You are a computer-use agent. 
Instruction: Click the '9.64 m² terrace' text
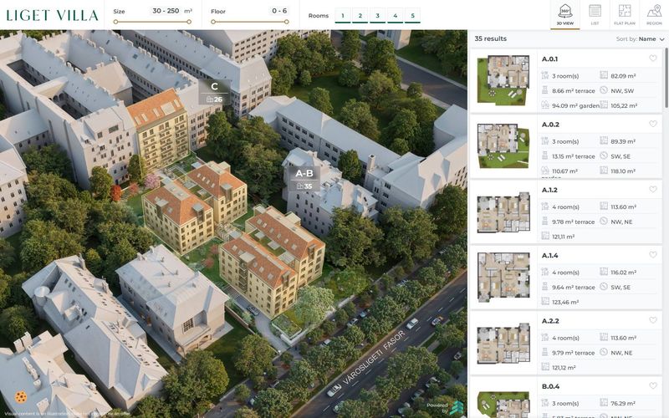573,287
